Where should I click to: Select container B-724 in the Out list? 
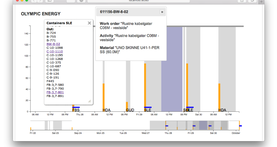(x=51, y=33)
